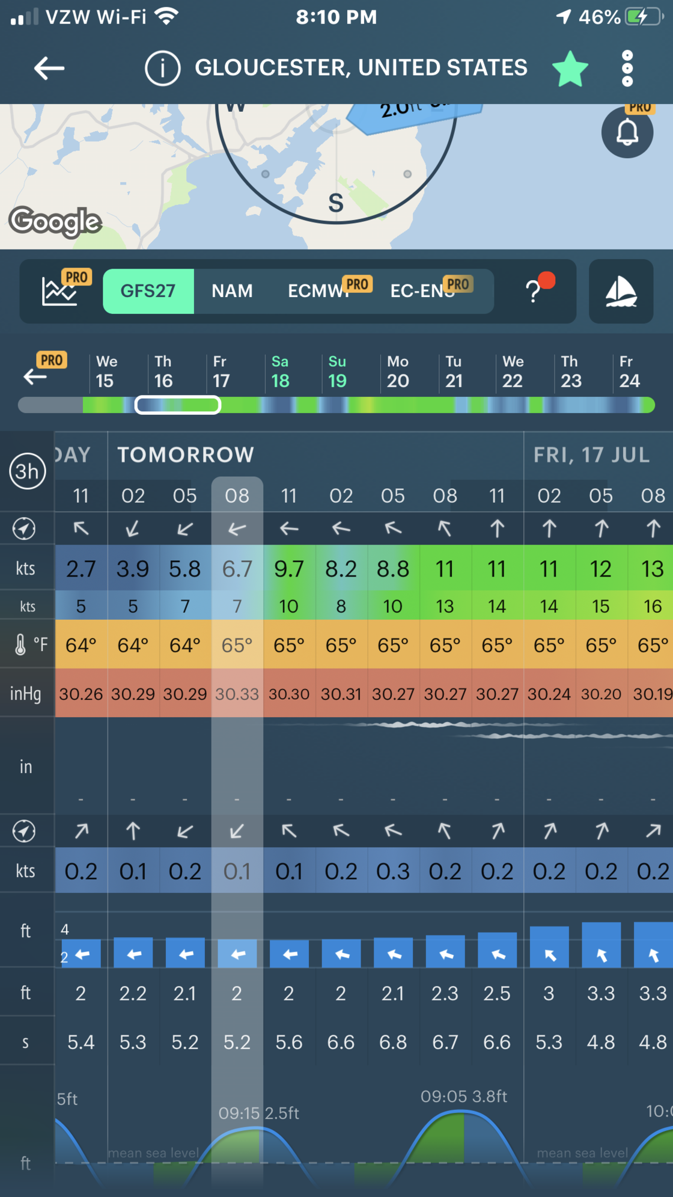Open the sailboat activity profile button
The image size is (673, 1197).
pos(621,291)
